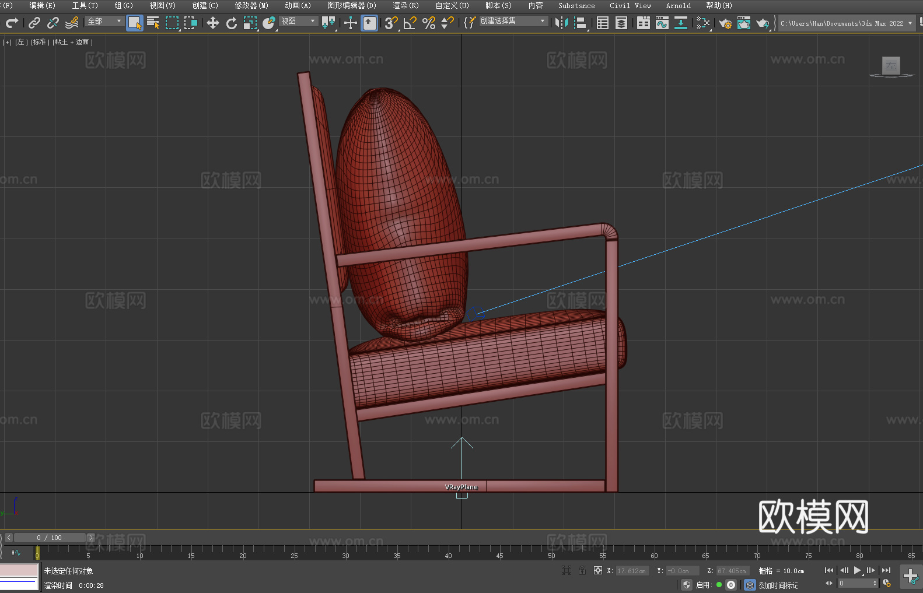Click the Mirror tool icon

pos(562,23)
